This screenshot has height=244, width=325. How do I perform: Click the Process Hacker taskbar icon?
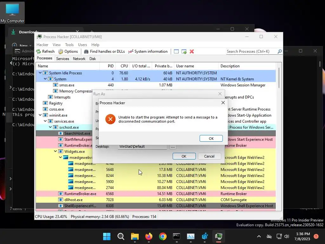pos(218,236)
